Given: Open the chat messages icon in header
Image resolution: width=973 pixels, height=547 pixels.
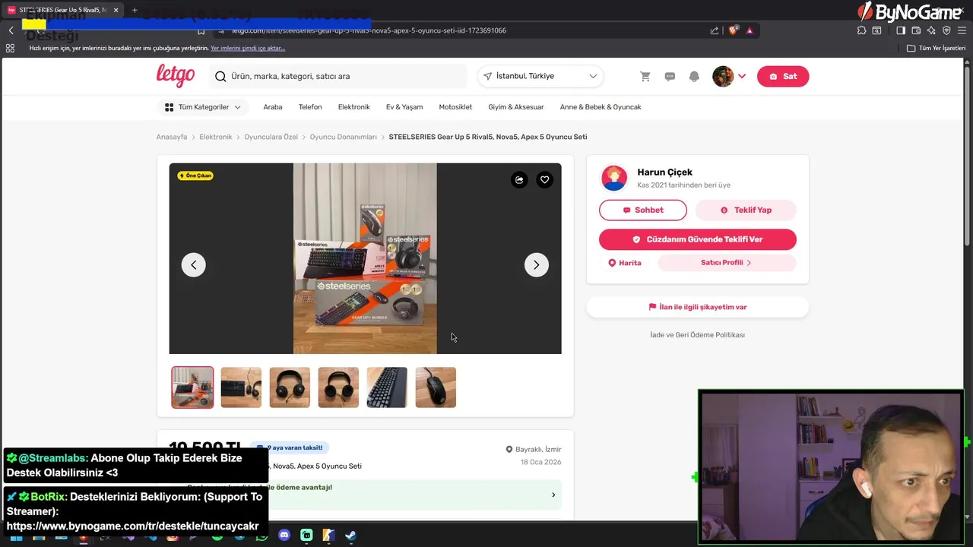Looking at the screenshot, I should (x=670, y=77).
